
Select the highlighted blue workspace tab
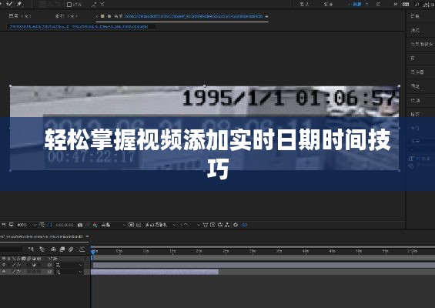point(357,4)
